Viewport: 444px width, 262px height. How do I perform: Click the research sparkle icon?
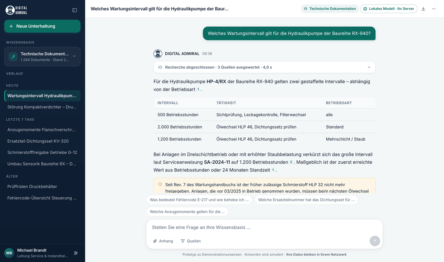click(160, 67)
